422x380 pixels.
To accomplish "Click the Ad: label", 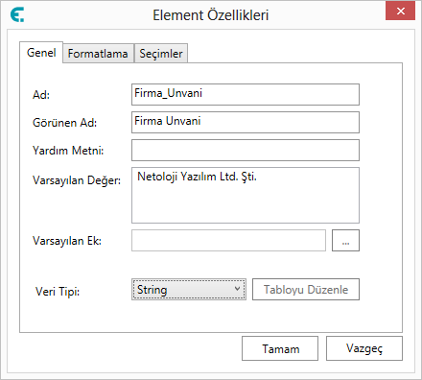I will (x=41, y=95).
